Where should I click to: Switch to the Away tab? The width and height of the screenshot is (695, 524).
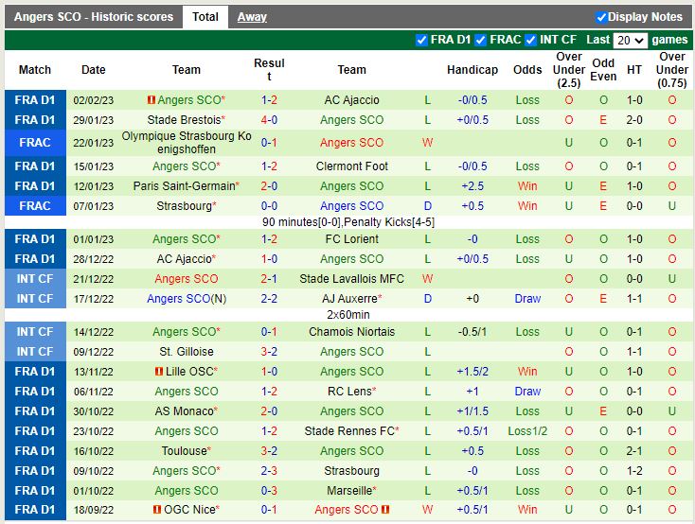coord(252,17)
